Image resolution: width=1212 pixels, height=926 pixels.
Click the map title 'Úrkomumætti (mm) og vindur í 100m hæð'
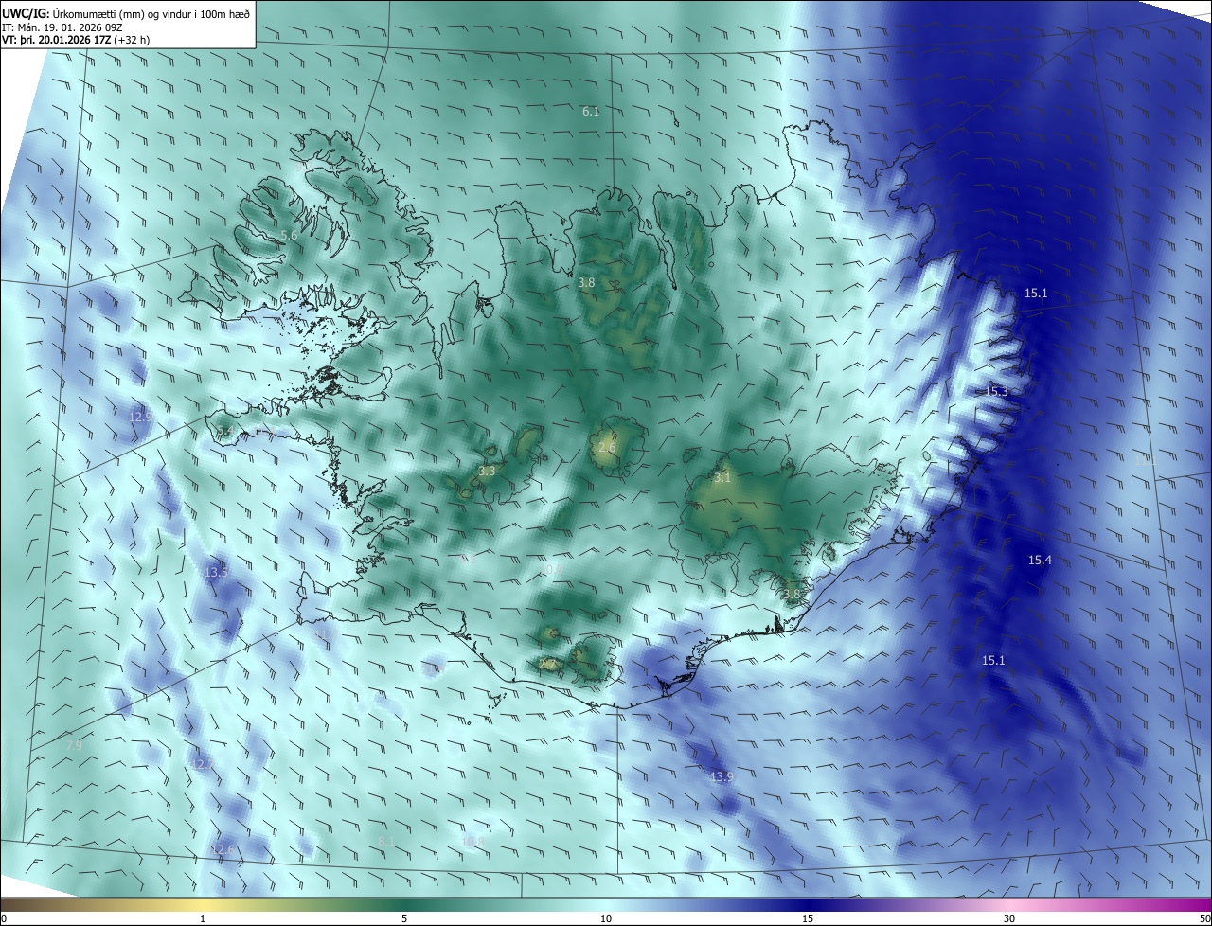tap(151, 13)
